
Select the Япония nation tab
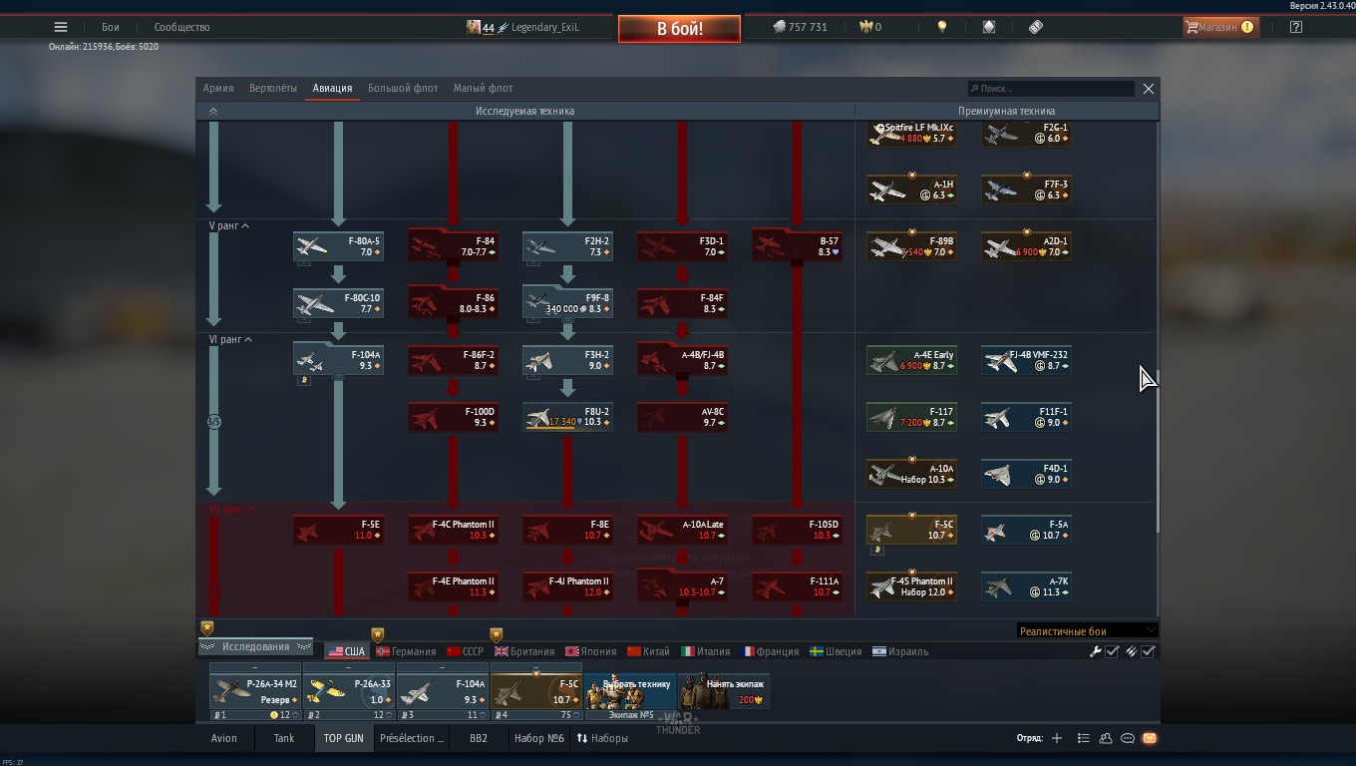point(590,651)
